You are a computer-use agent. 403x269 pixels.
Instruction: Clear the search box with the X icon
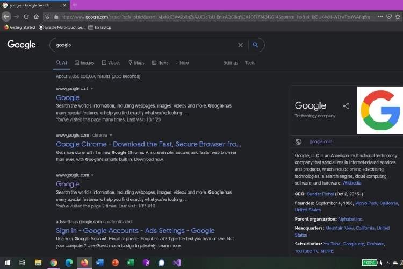tap(240, 45)
